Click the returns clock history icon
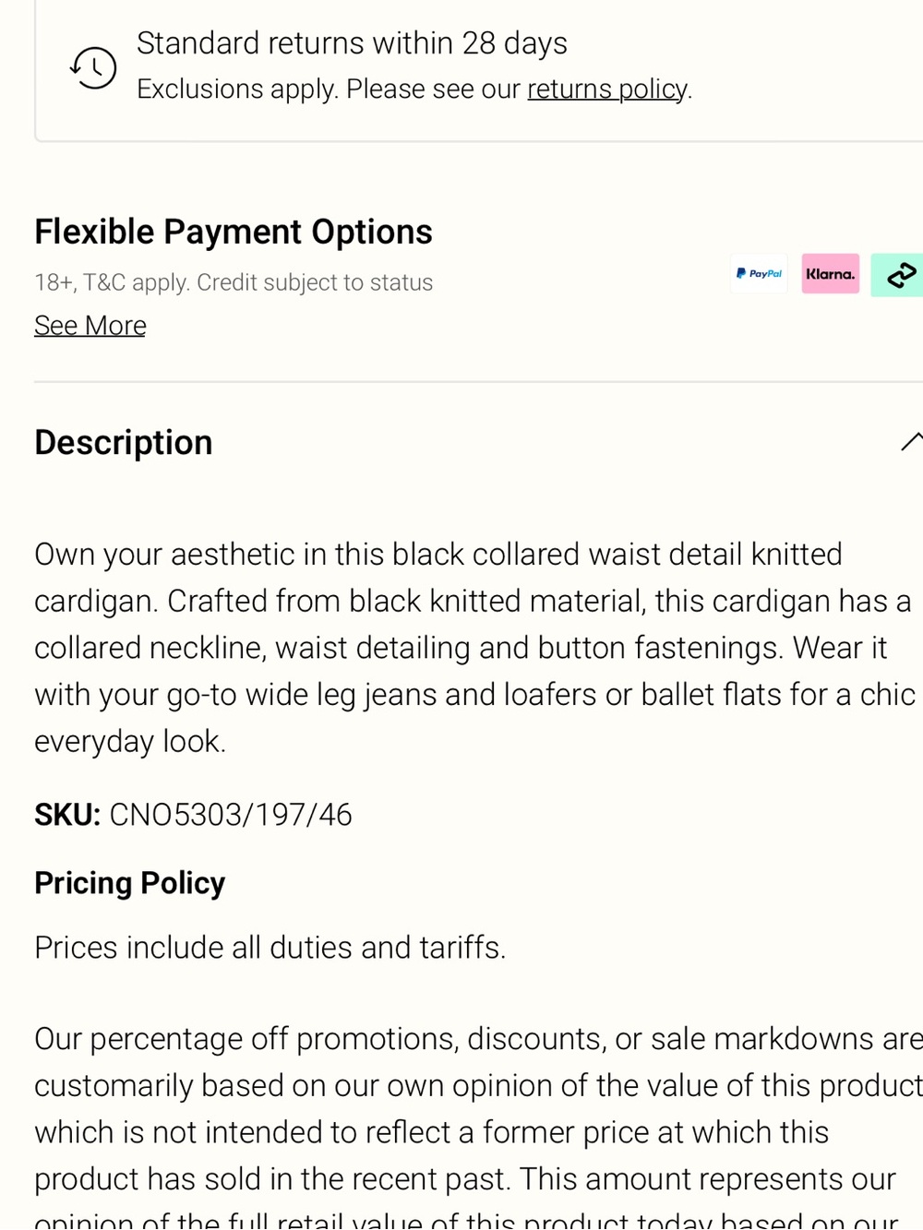This screenshot has width=923, height=1230. point(93,67)
